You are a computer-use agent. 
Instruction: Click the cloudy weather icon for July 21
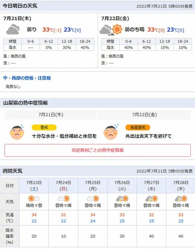click(x=13, y=30)
